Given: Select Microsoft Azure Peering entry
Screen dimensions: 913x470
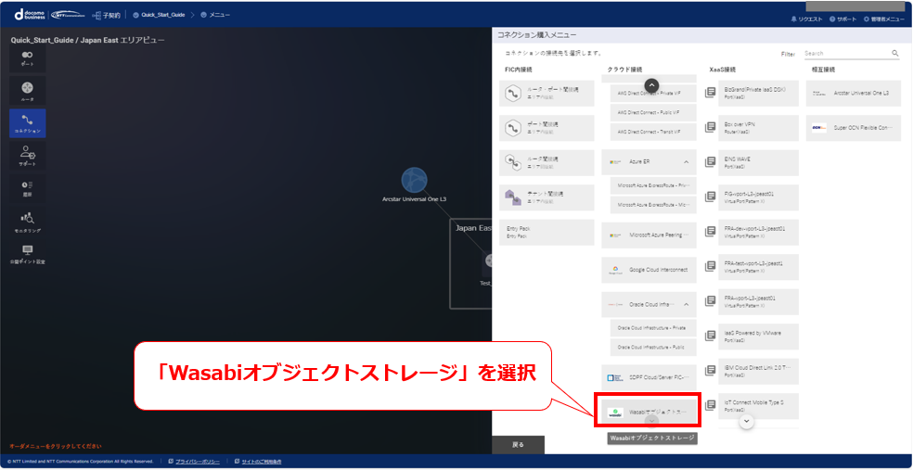Looking at the screenshot, I should click(x=649, y=235).
